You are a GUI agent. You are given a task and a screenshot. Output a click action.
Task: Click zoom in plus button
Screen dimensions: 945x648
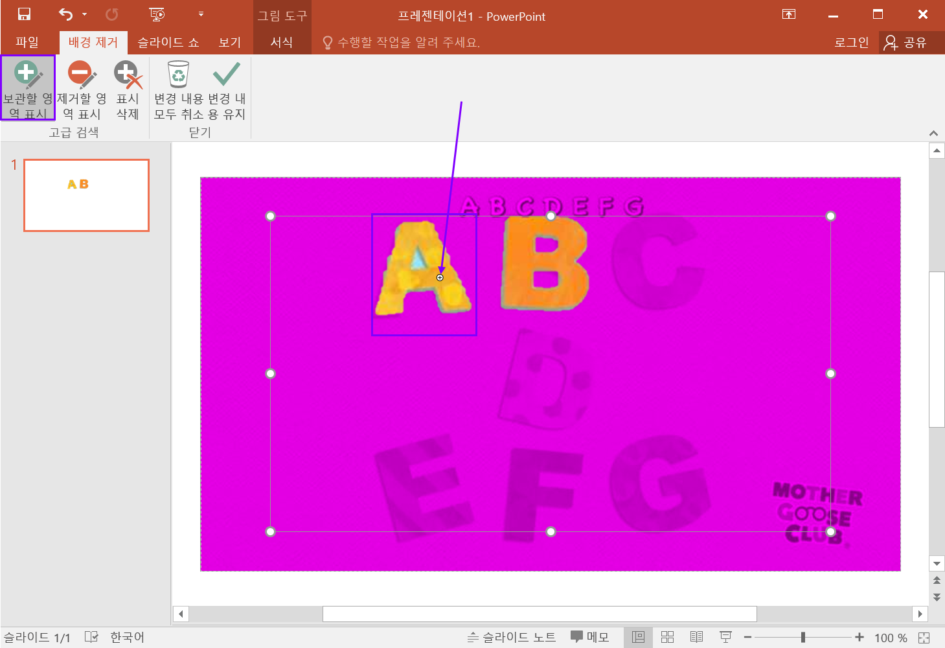pos(860,638)
